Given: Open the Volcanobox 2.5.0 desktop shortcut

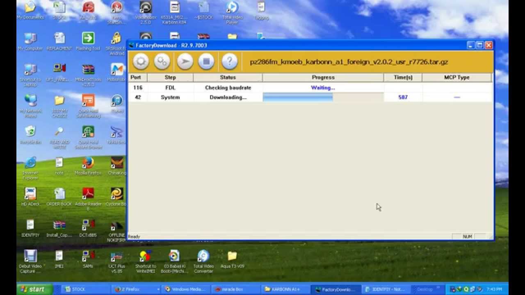Looking at the screenshot, I should coord(146,12).
